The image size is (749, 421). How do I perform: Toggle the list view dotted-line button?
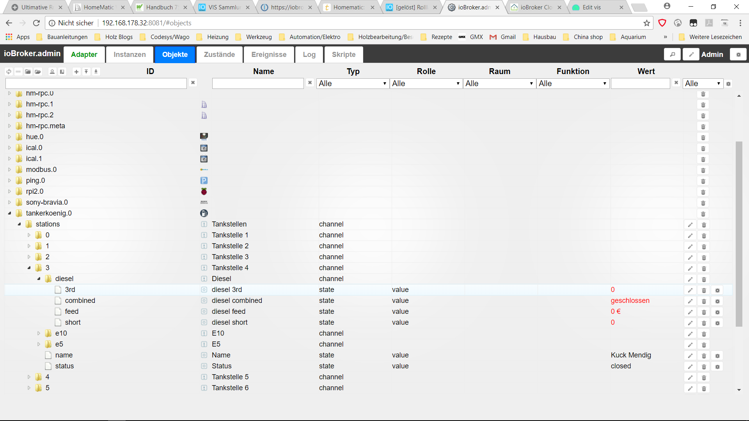(x=18, y=72)
